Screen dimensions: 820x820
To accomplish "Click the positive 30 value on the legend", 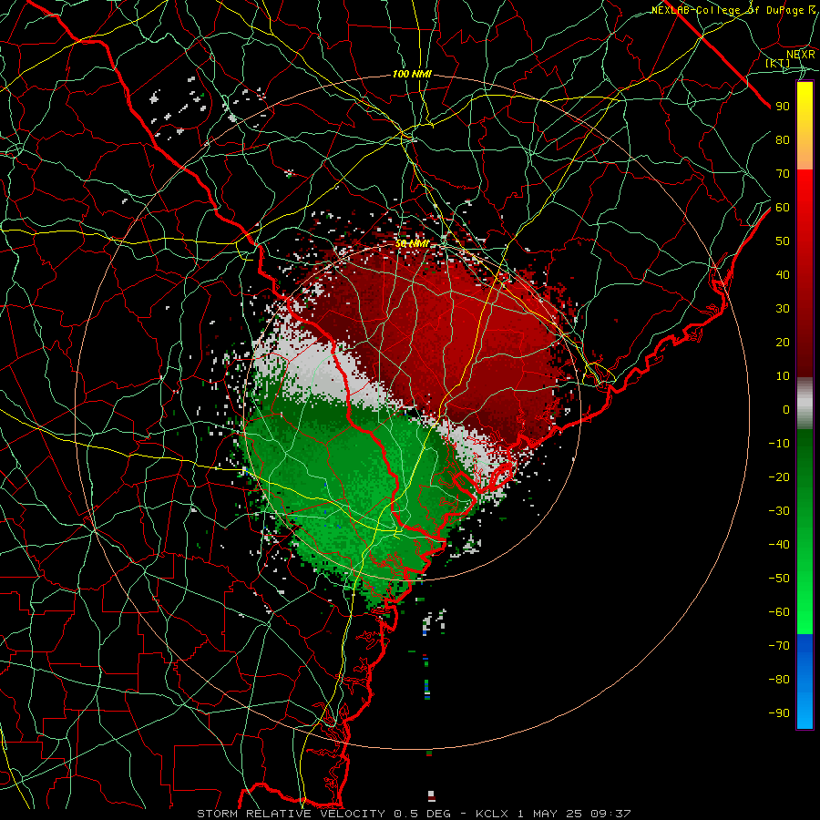I will tap(783, 309).
